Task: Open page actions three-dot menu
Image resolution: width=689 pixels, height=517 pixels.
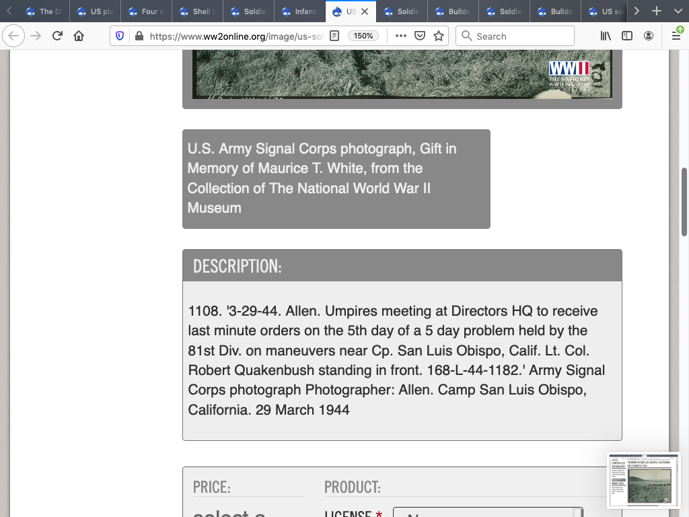Action: coord(401,36)
